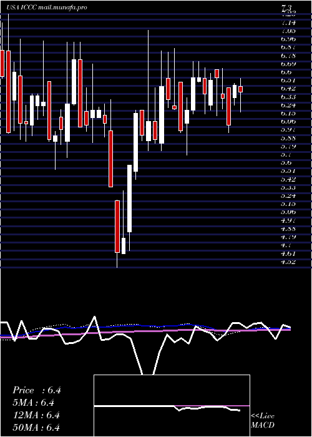312x437 pixels.
Task: Click the 5.97 price axis label
Action: (288, 130)
